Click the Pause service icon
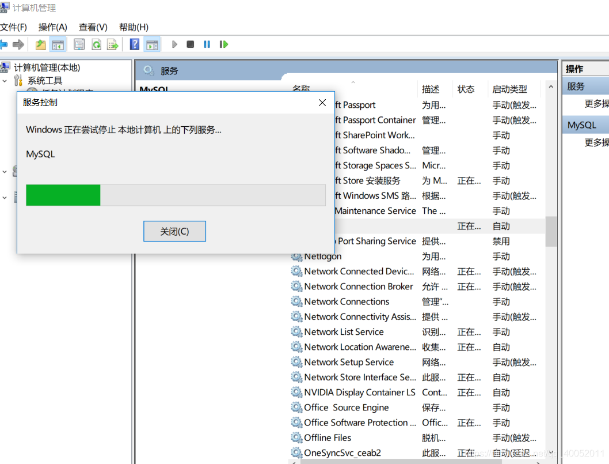This screenshot has width=609, height=464. (x=207, y=44)
